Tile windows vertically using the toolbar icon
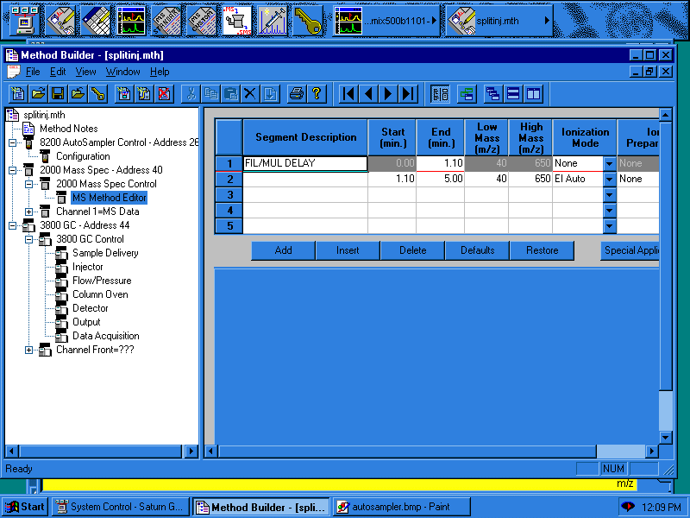 tap(533, 94)
